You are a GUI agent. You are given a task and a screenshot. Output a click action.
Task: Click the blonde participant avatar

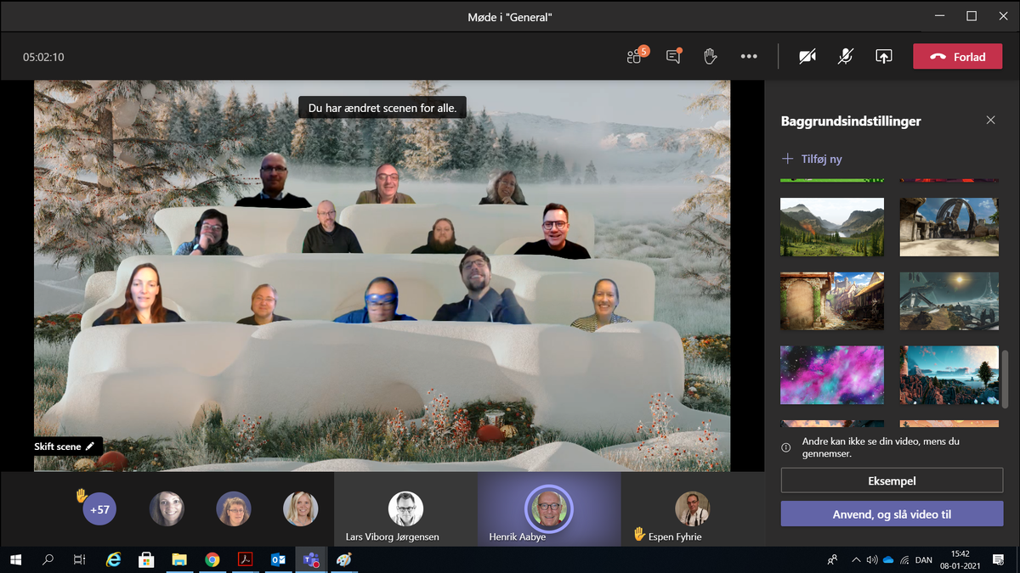coord(301,509)
